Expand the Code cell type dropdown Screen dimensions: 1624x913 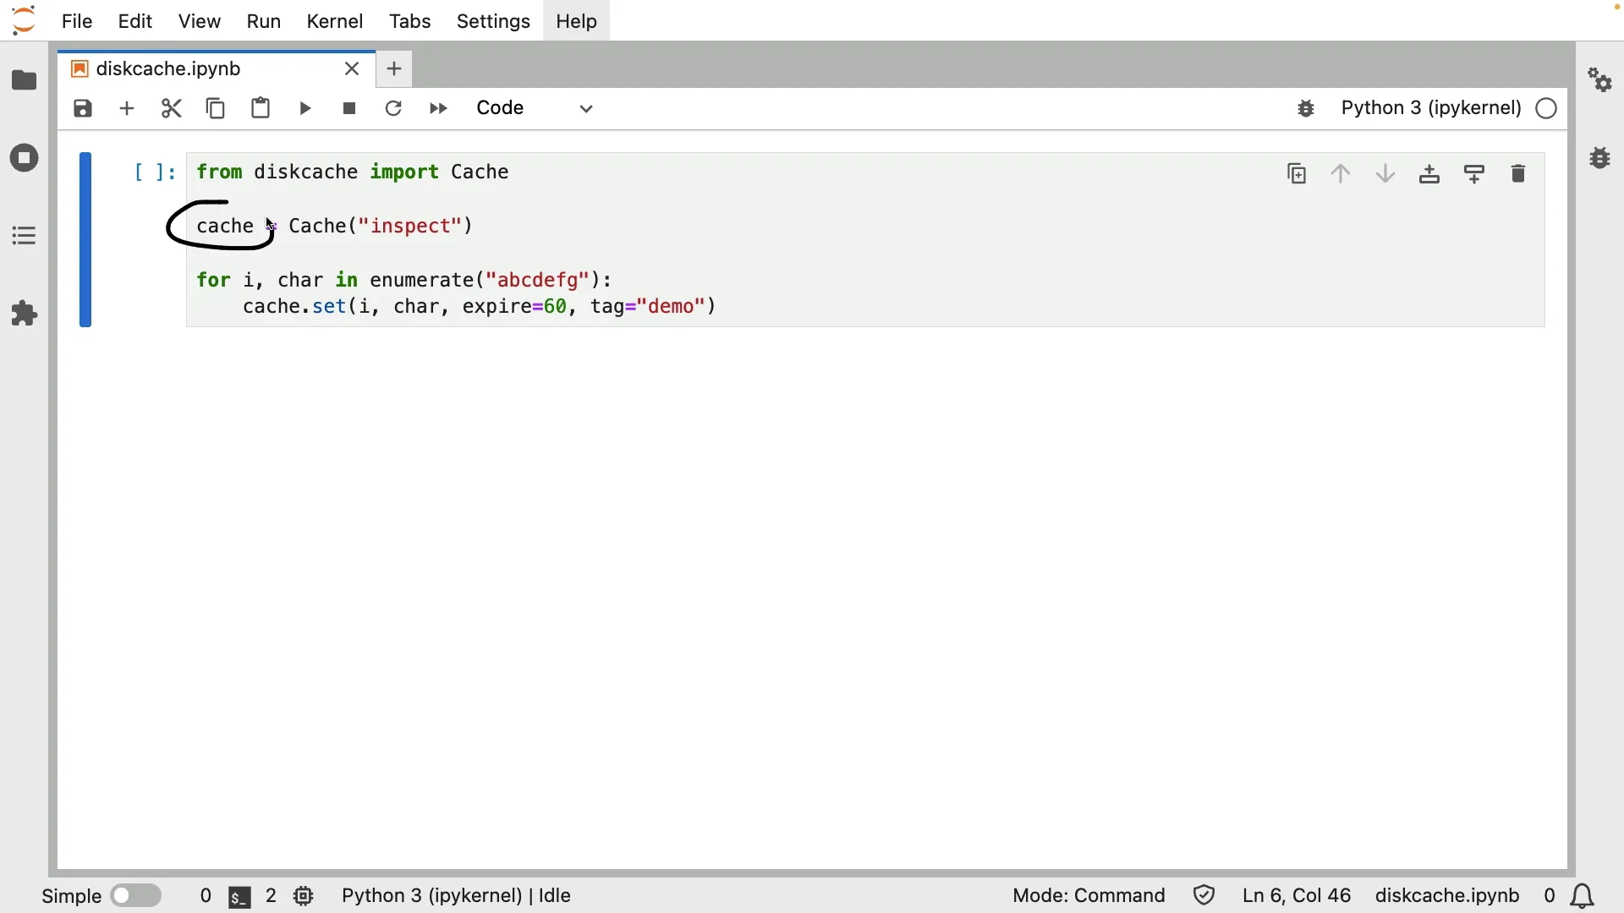(536, 109)
